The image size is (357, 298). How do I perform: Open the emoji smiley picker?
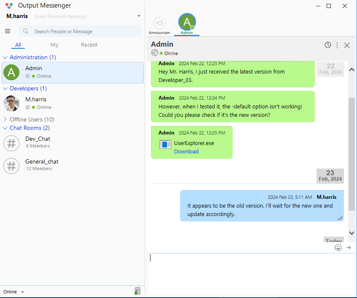[338, 248]
